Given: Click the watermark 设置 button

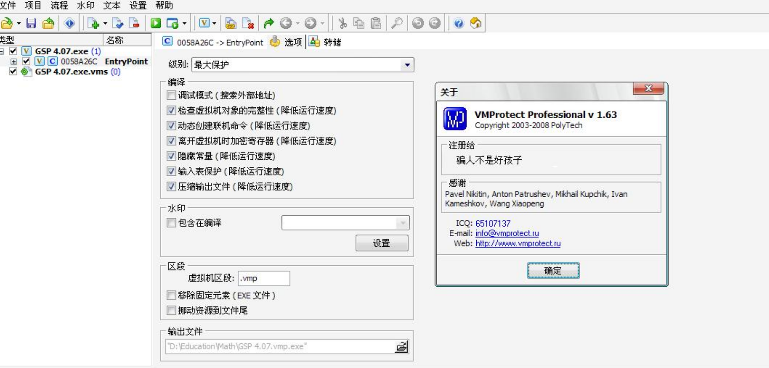Looking at the screenshot, I should (x=382, y=243).
